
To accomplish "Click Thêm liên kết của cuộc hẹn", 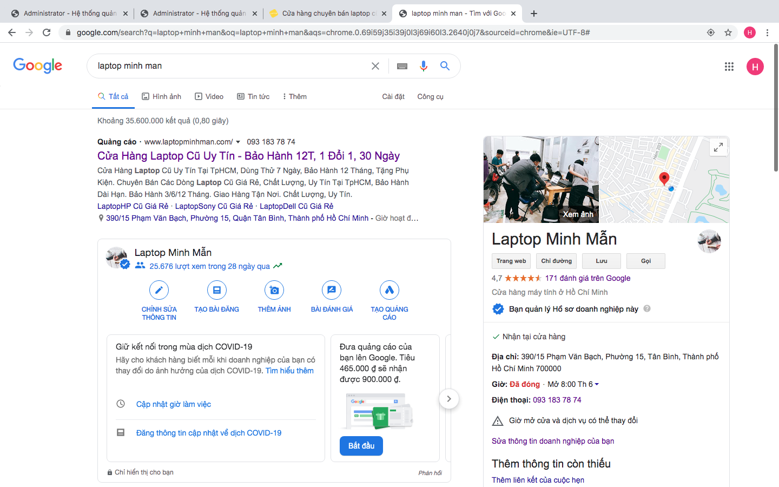I will 538,480.
